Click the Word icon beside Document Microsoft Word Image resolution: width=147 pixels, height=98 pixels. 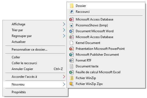pyautogui.click(x=72, y=31)
